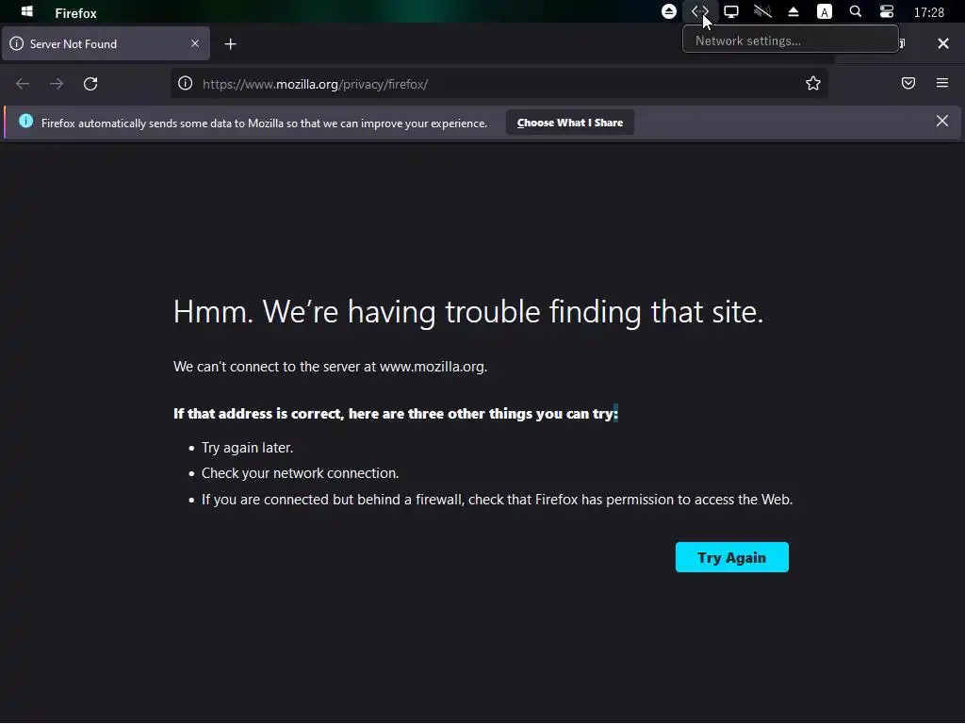
Task: Focus the URL address bar
Action: tap(499, 84)
